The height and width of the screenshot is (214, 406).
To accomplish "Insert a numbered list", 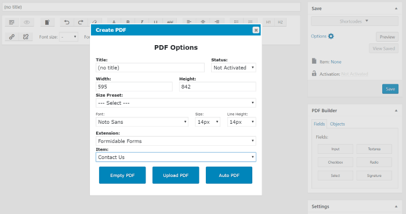I will coord(251,21).
